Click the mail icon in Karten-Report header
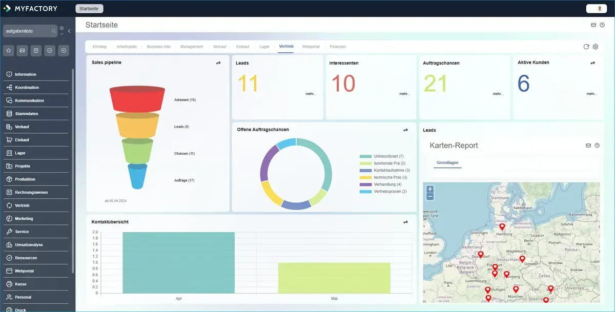 click(x=588, y=145)
